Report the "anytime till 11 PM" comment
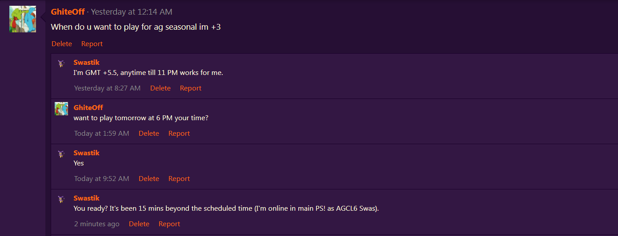This screenshot has width=618, height=236. (x=191, y=88)
